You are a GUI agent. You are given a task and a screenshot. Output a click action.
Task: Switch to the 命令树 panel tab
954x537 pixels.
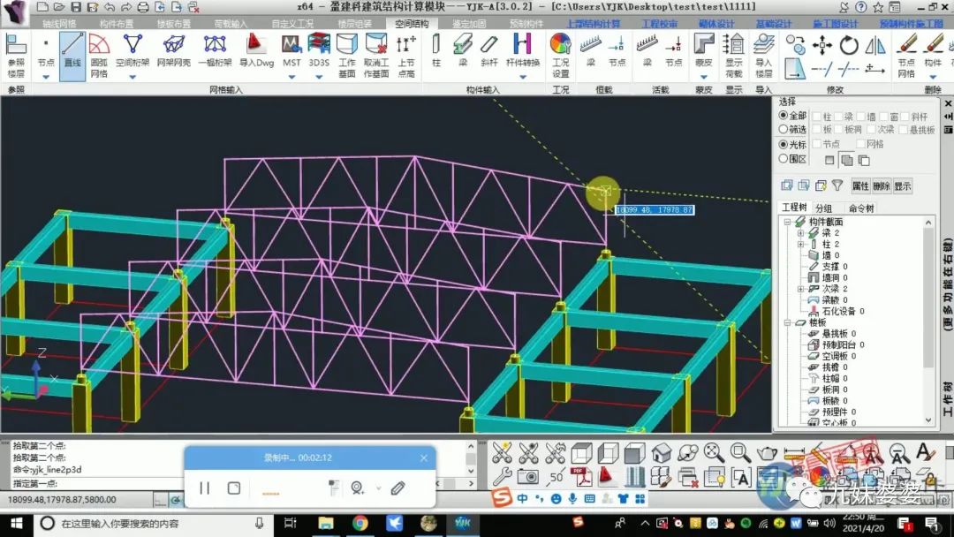861,208
